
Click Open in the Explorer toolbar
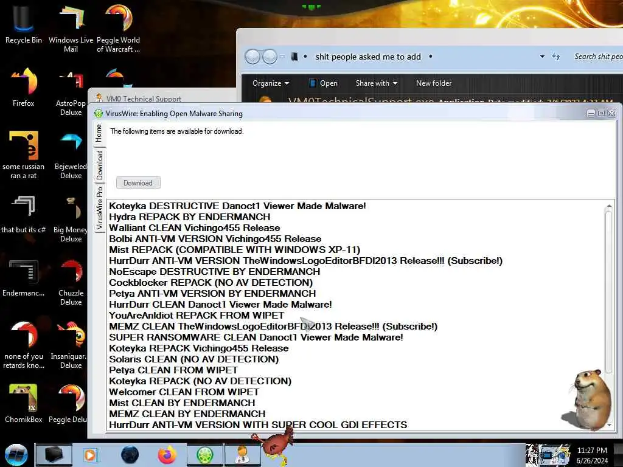pyautogui.click(x=324, y=83)
